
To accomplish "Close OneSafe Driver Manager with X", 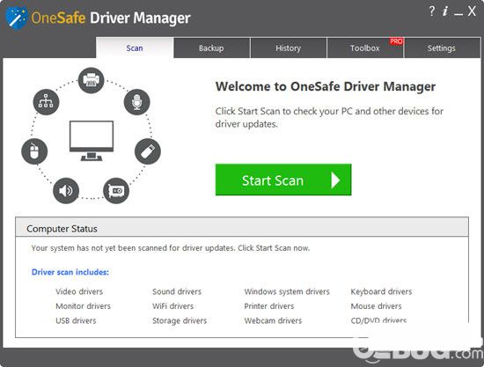I will (x=472, y=11).
